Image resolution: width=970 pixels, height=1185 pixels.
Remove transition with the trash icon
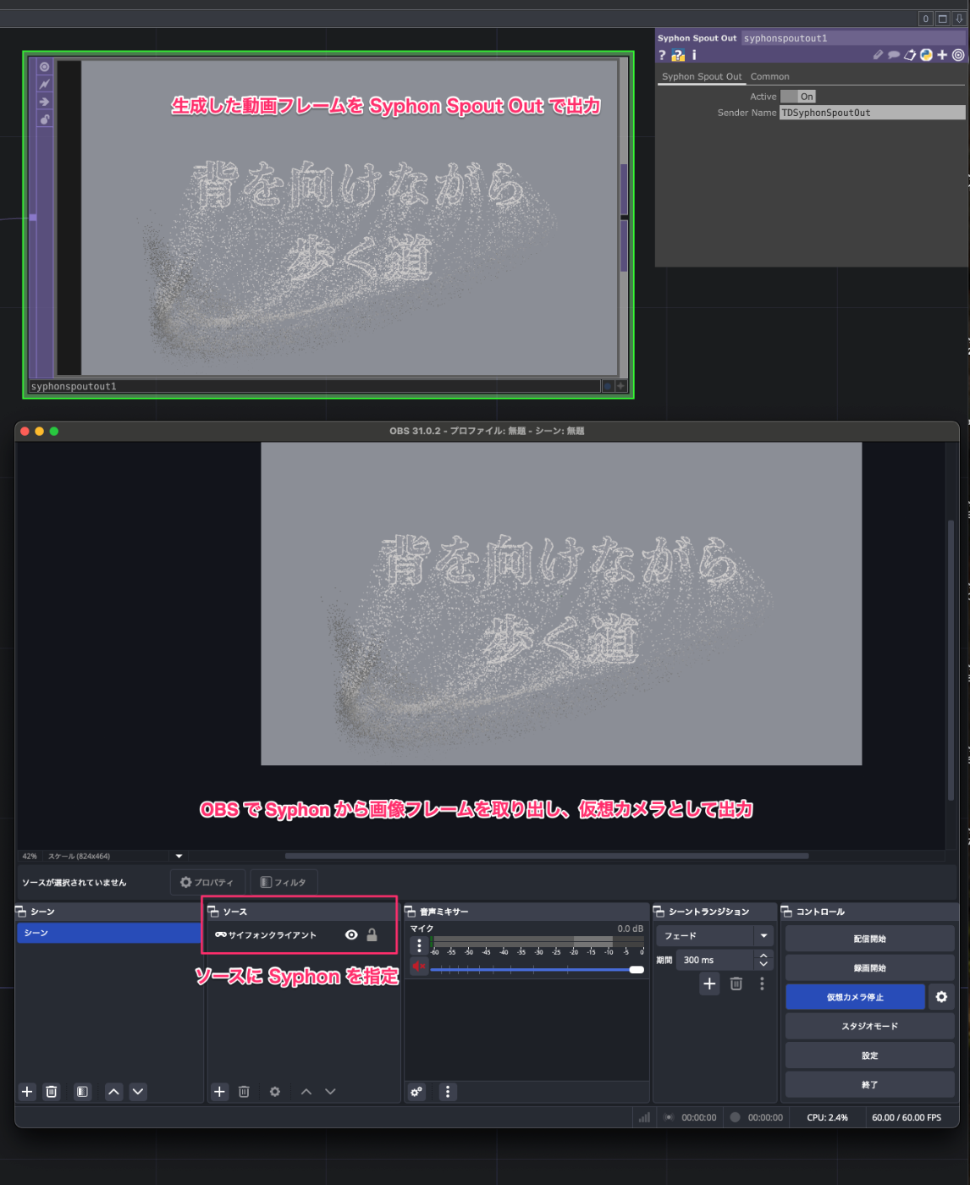click(736, 983)
